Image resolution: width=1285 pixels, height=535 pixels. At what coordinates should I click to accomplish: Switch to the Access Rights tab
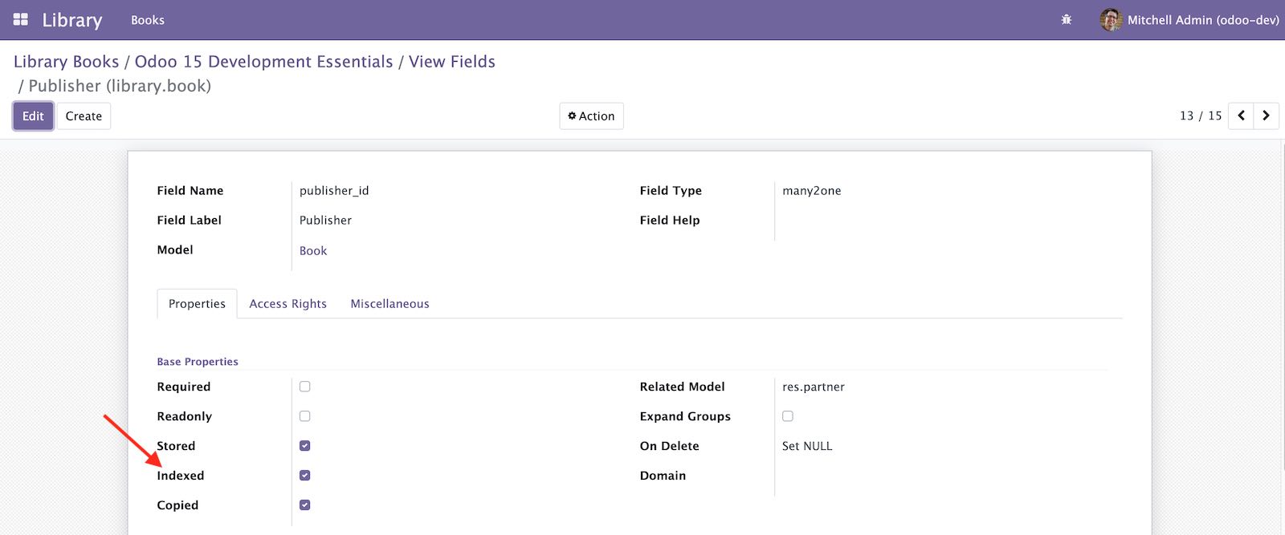[288, 304]
